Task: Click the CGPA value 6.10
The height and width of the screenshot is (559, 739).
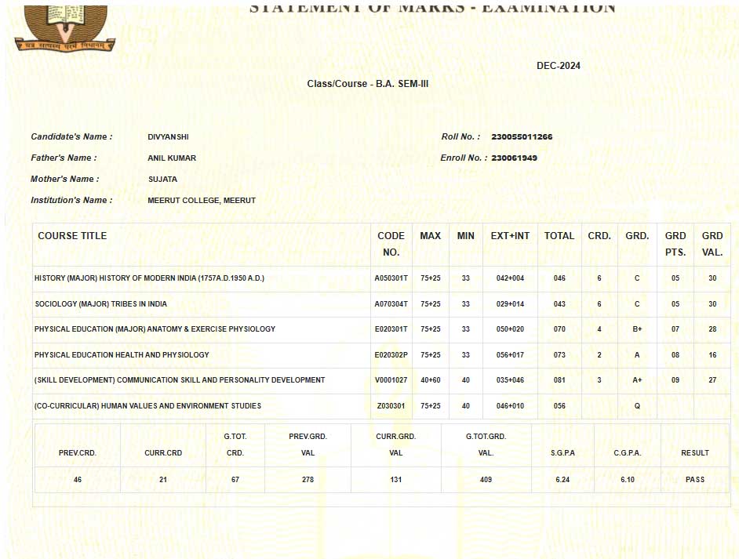Action: [x=628, y=480]
